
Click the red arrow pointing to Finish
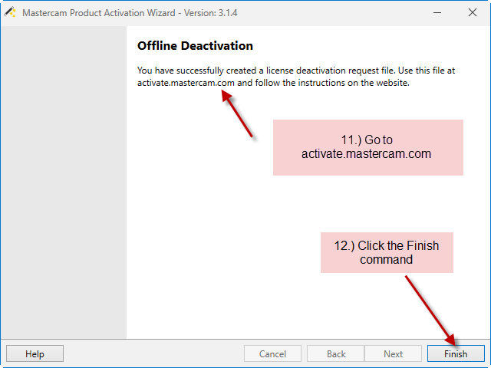[430, 310]
